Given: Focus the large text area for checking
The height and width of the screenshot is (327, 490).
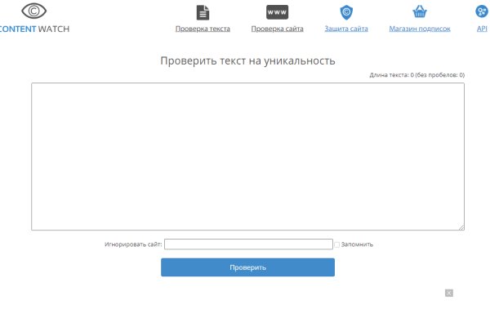Looking at the screenshot, I should click(247, 156).
